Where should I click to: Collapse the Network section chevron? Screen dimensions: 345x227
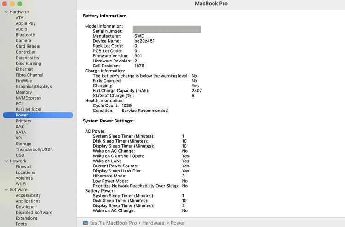coord(6,161)
